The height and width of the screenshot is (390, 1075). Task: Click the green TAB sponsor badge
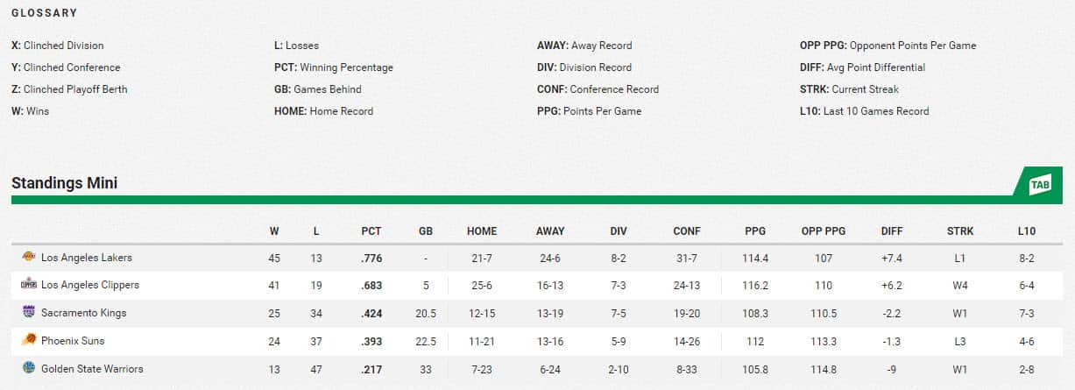coord(1039,184)
